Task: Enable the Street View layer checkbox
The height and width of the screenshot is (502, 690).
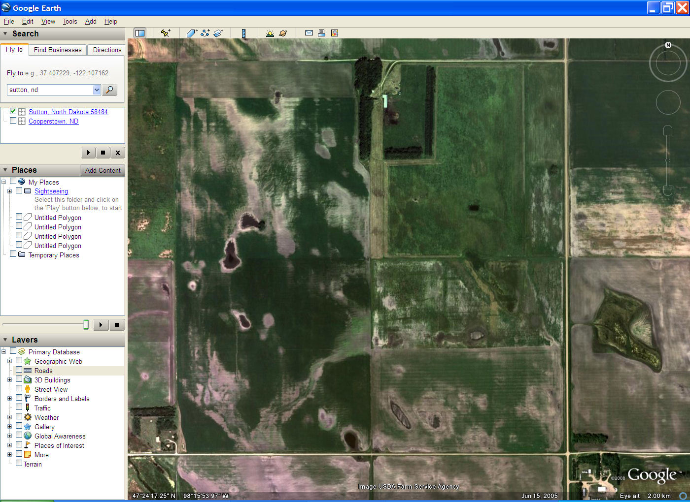Action: tap(19, 389)
